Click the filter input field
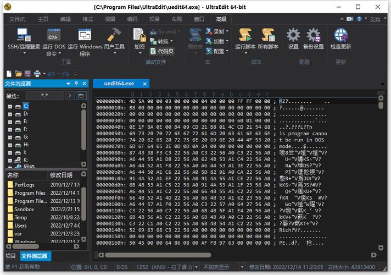 (44, 96)
